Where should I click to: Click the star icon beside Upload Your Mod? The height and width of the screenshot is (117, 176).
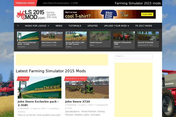point(128,26)
